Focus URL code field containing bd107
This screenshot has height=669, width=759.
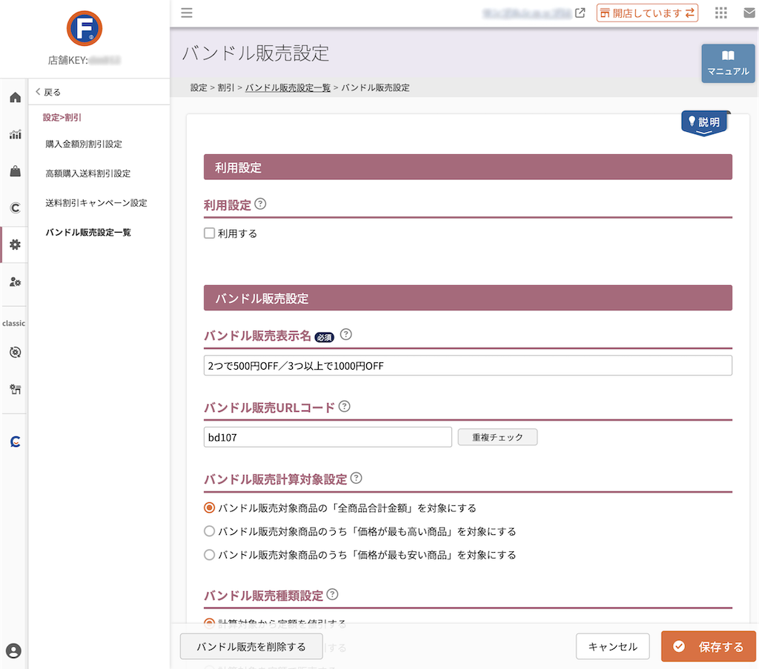pos(328,437)
